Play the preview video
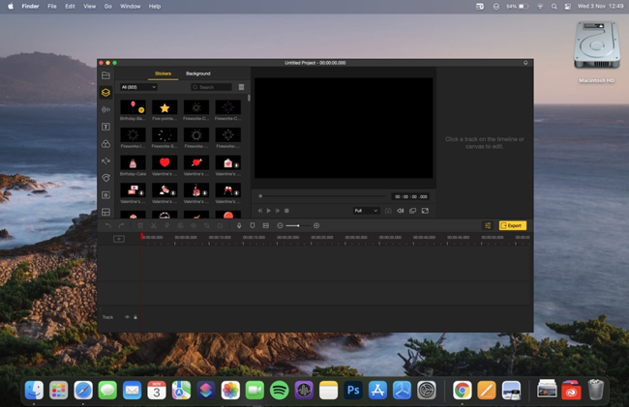 [x=268, y=211]
